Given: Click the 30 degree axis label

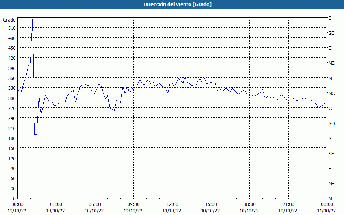Looking at the screenshot, I should pos(13,189).
